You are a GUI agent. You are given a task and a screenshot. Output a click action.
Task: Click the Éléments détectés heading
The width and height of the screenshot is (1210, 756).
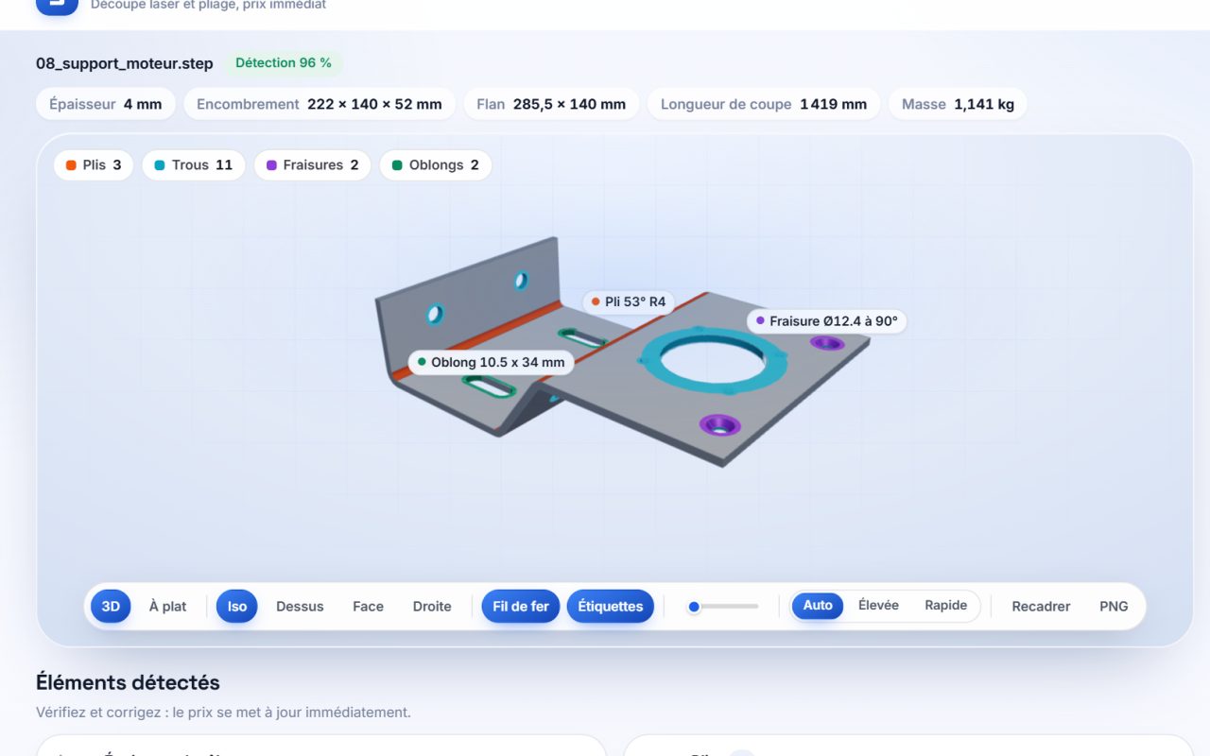pyautogui.click(x=128, y=682)
